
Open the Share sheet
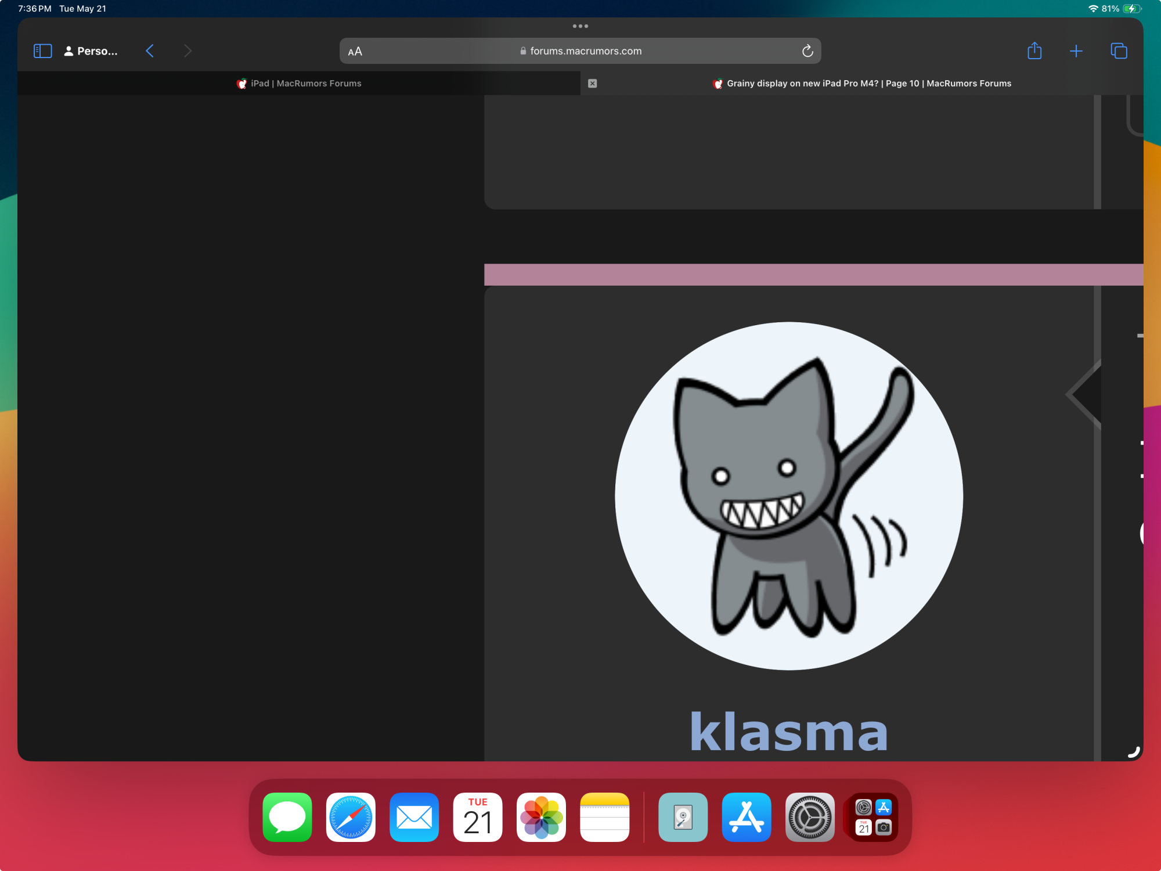pyautogui.click(x=1034, y=51)
